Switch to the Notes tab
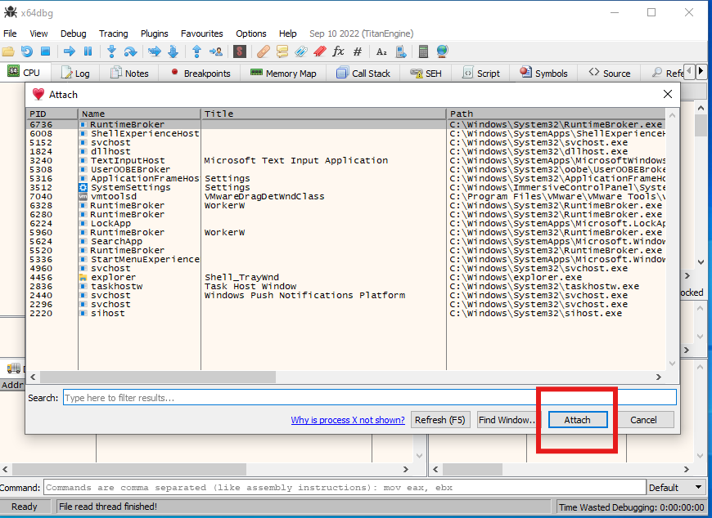Viewport: 712px width, 518px height. [x=130, y=73]
